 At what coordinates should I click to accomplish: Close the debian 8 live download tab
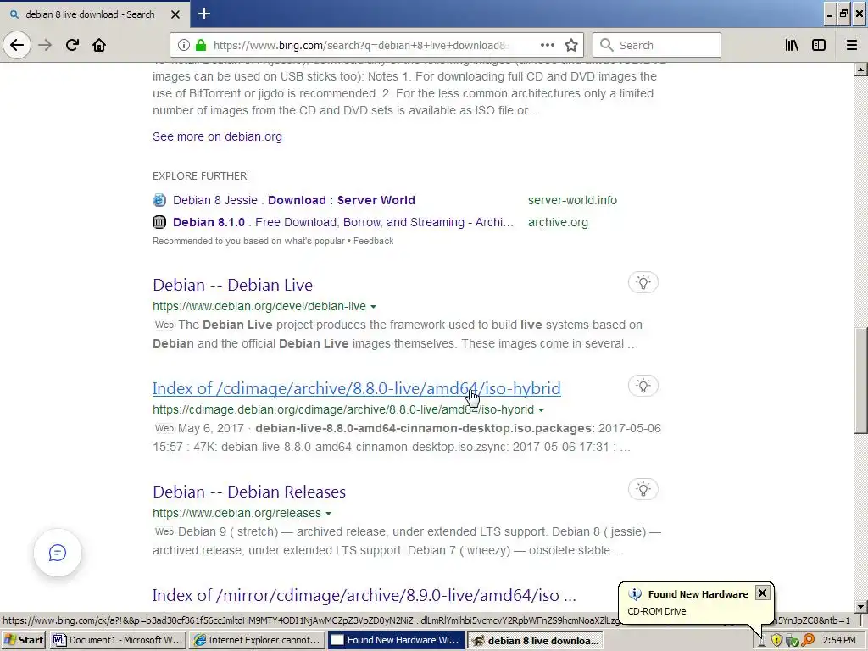coord(175,14)
